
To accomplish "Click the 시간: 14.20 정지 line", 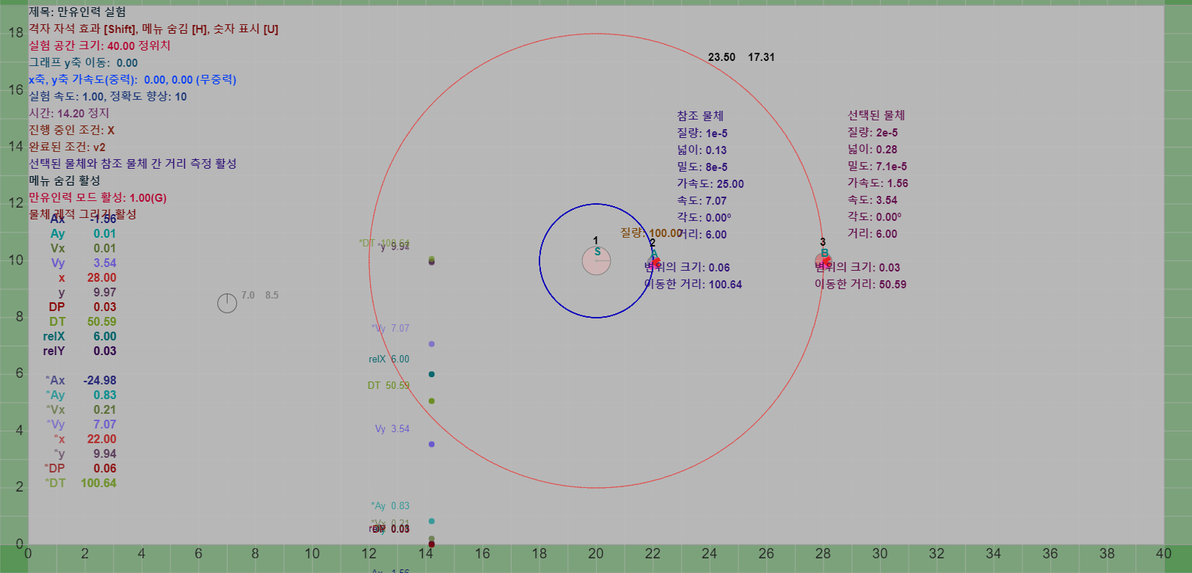I will (x=69, y=113).
